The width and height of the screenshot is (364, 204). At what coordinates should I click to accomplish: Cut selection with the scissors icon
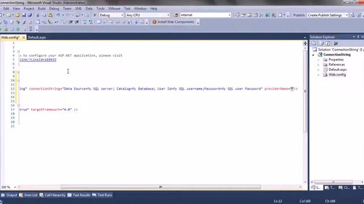pos(38,15)
